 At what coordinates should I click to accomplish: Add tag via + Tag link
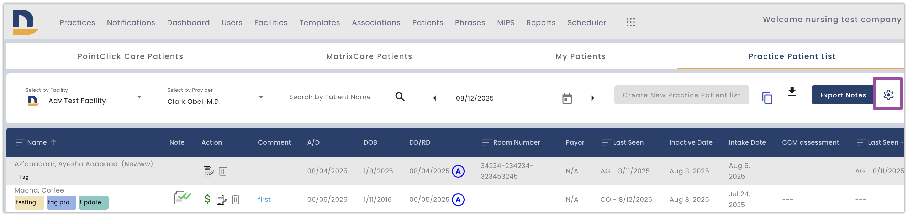[x=21, y=177]
